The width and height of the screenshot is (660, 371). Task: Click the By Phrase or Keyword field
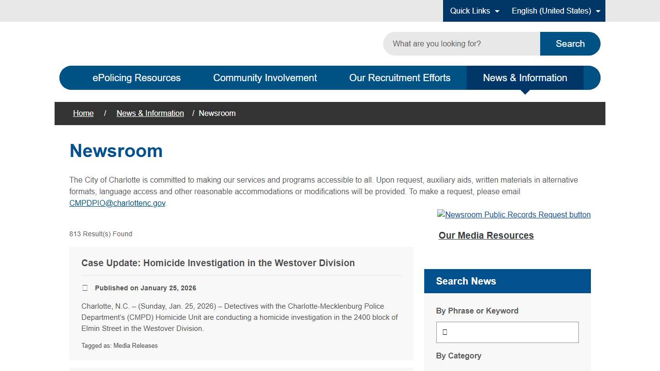pyautogui.click(x=507, y=332)
